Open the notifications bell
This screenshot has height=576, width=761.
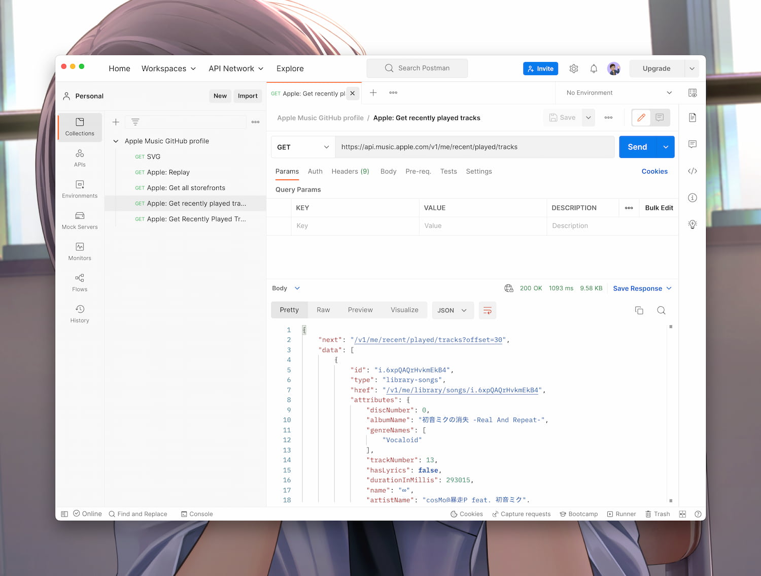[594, 69]
